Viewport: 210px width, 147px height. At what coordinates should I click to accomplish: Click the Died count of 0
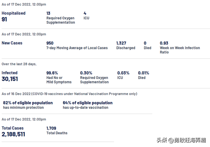click(x=145, y=43)
